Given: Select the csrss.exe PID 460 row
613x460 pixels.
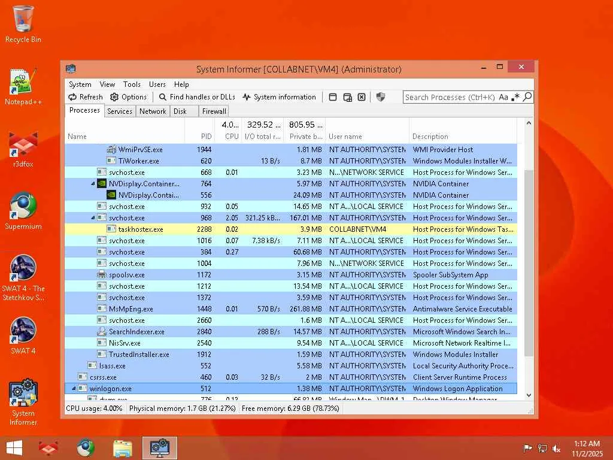Looking at the screenshot, I should (x=291, y=377).
